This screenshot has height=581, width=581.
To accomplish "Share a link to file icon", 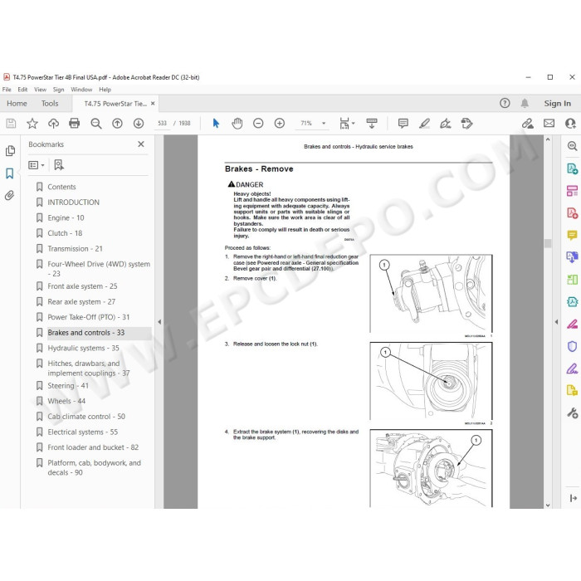I will tap(528, 124).
